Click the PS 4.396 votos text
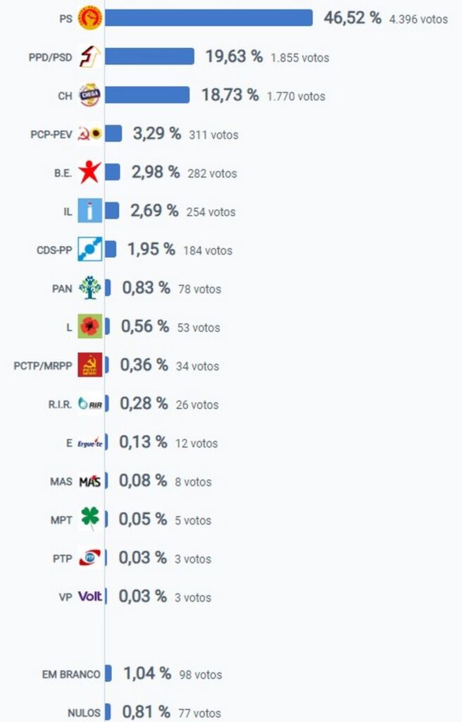 pyautogui.click(x=418, y=19)
